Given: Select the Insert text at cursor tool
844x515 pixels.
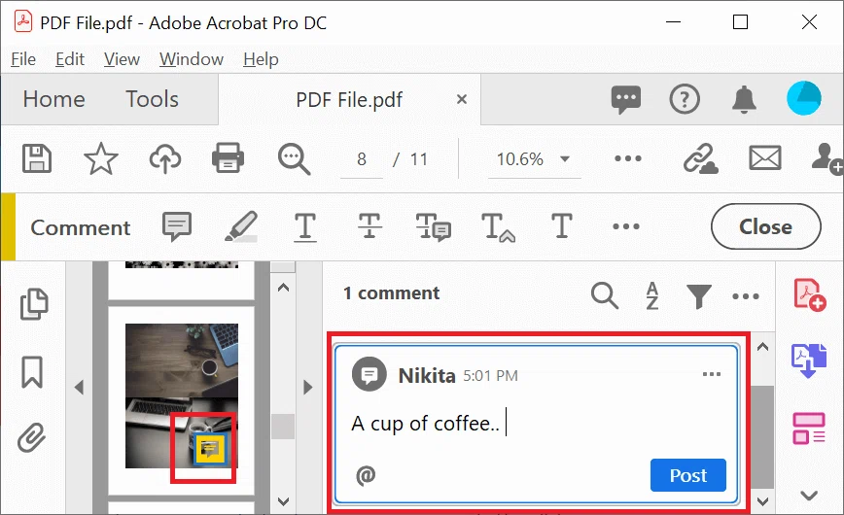Looking at the screenshot, I should [498, 227].
